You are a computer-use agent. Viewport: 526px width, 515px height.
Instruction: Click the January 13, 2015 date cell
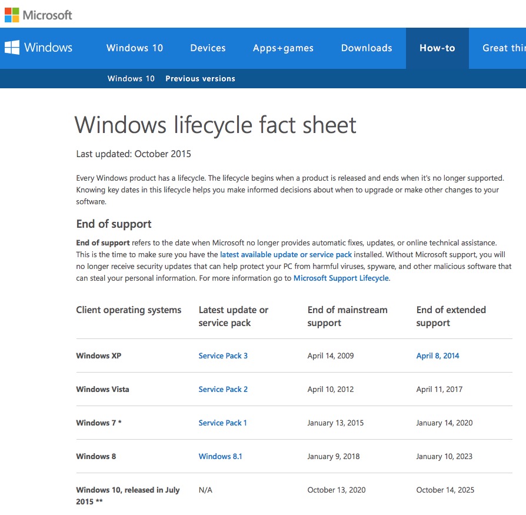(x=335, y=423)
